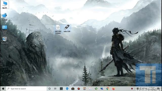Open the dark square app on taskbar

[61, 89]
